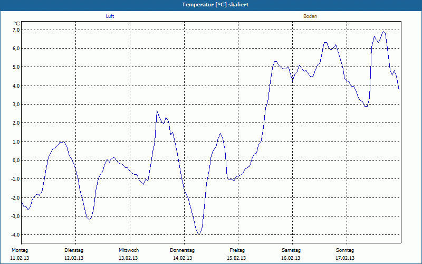Click the 'Freitag' day label
Viewport: 422px width, 264px height.
[x=237, y=250]
